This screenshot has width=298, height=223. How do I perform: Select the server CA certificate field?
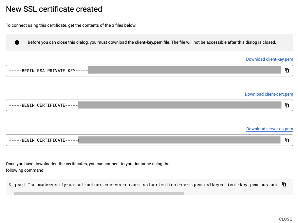coord(131,140)
